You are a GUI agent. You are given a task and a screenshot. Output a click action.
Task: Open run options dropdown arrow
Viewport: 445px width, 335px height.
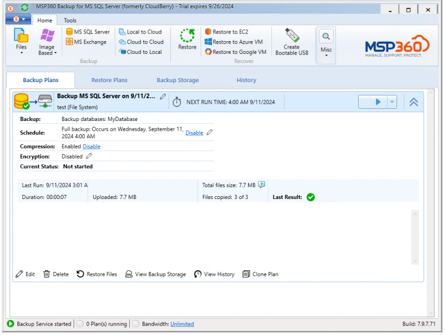tap(392, 102)
